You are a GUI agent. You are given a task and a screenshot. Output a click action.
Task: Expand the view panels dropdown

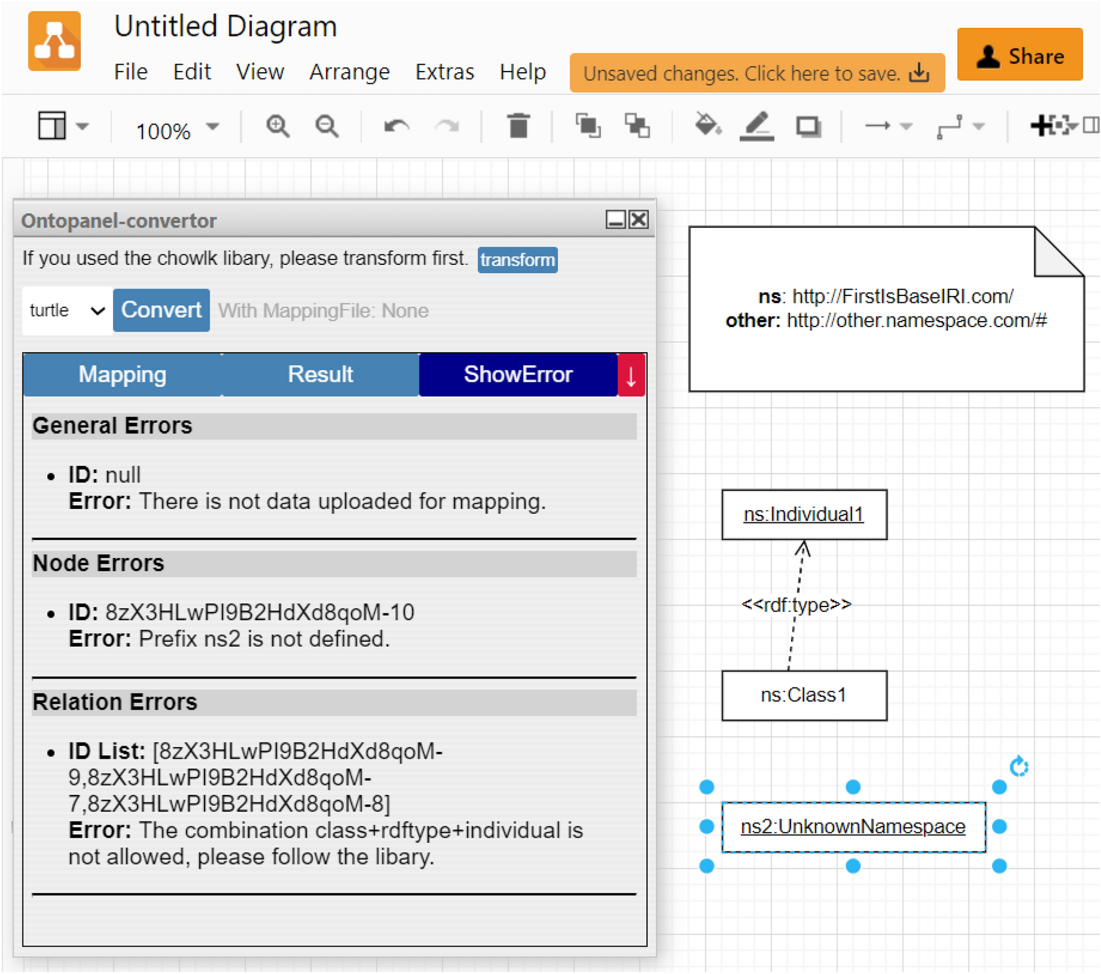[x=63, y=127]
